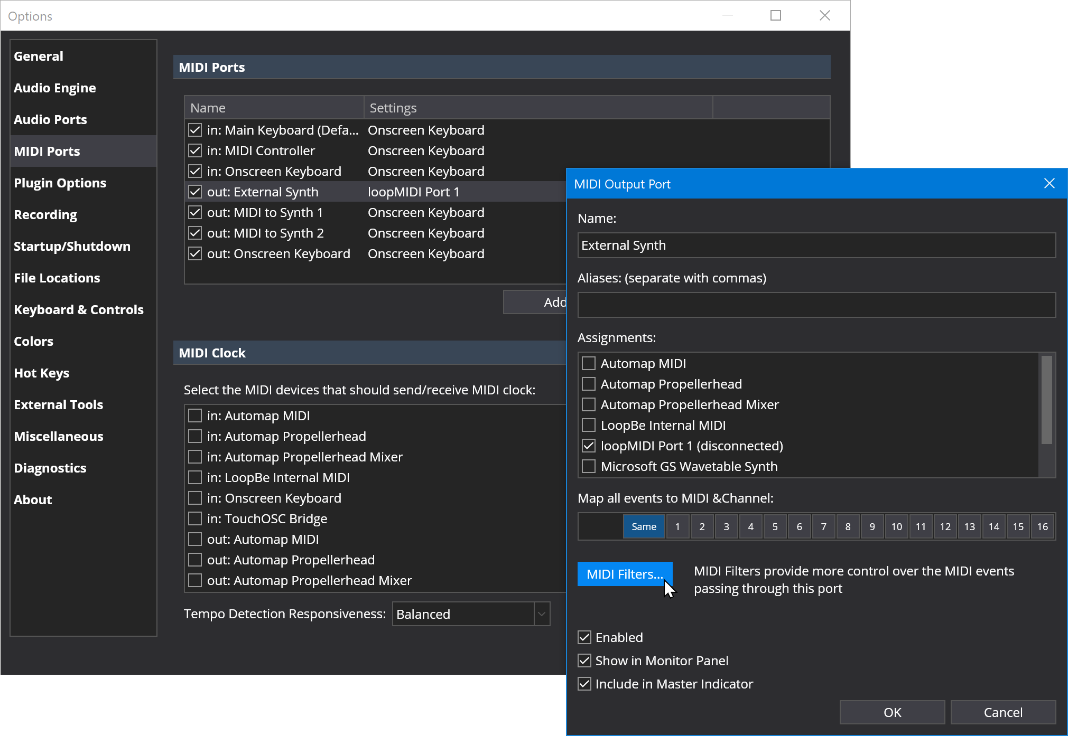Uncheck loopMIDI Port 1 (disconnected) assignment

point(589,446)
